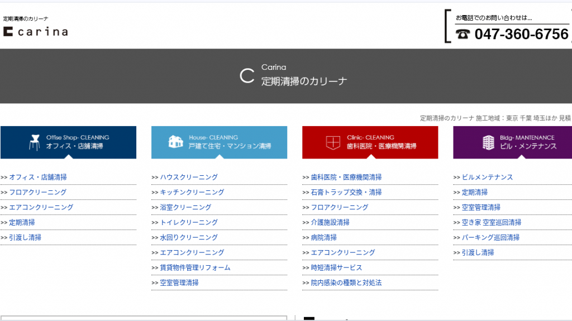This screenshot has height=321, width=572.
Task: Open 引渡し清掃 in building column
Action: point(478,252)
